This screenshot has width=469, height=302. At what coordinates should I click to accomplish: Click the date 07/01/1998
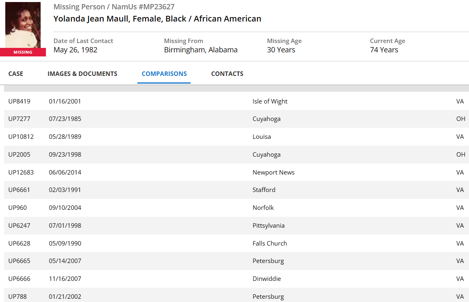pyautogui.click(x=65, y=226)
